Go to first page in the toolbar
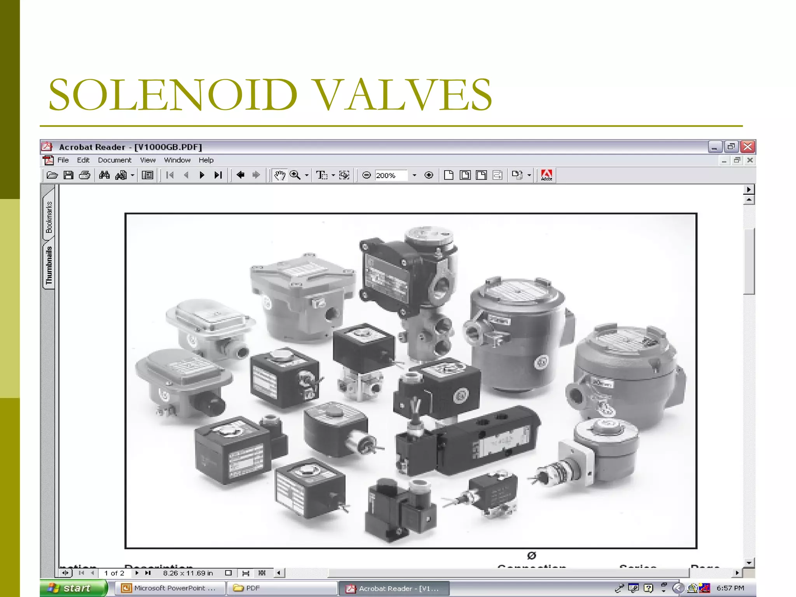Screen dimensions: 796x597 click(x=170, y=175)
